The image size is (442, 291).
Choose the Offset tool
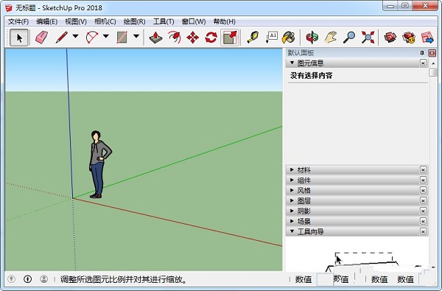(174, 38)
